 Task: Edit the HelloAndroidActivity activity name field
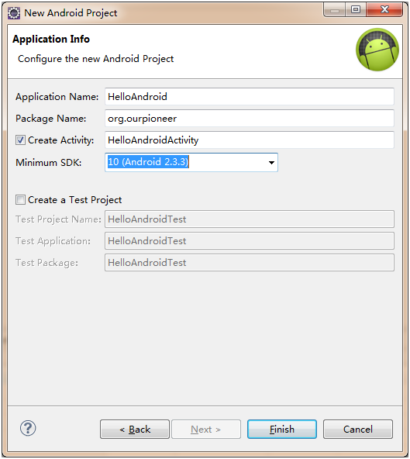[x=250, y=140]
